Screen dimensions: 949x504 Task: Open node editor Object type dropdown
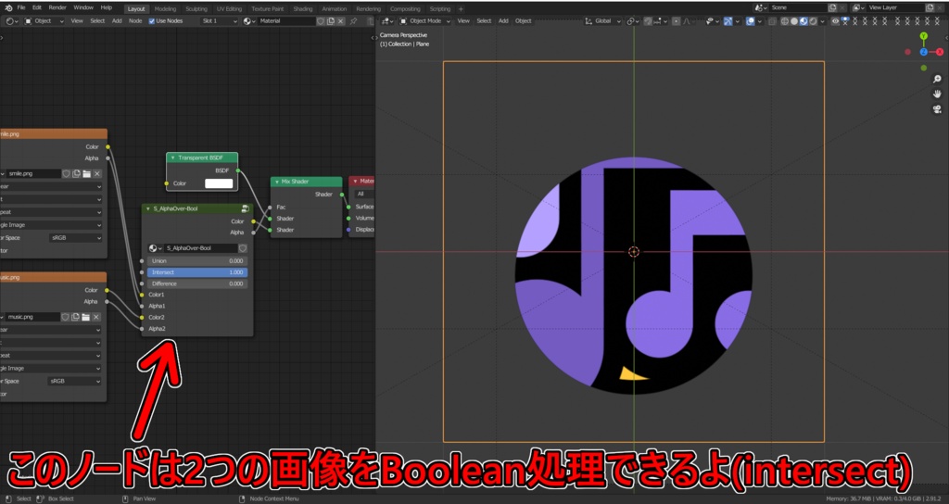pyautogui.click(x=44, y=20)
